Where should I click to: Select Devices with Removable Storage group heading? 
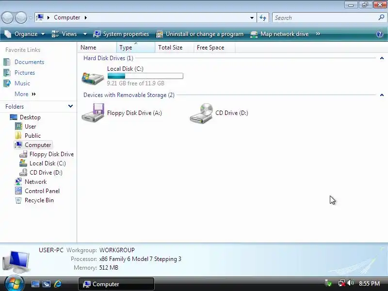coord(129,95)
